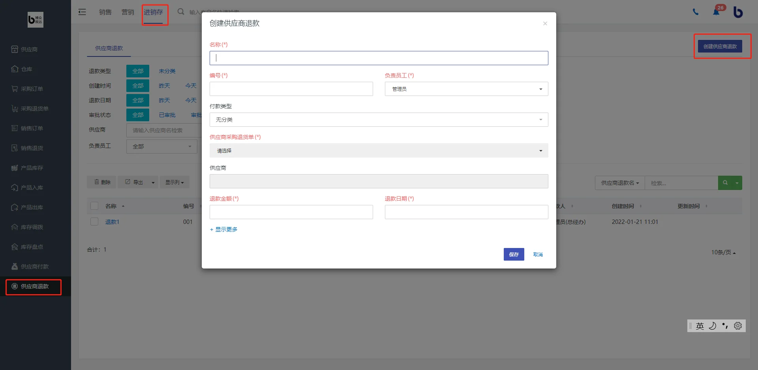Filter 创建时间 by 昨天
The image size is (758, 370).
point(164,86)
